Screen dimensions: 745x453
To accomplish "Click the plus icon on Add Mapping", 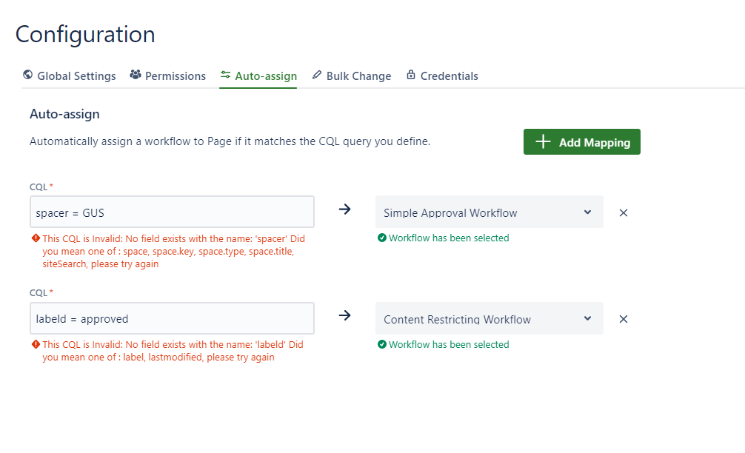I will click(x=544, y=142).
